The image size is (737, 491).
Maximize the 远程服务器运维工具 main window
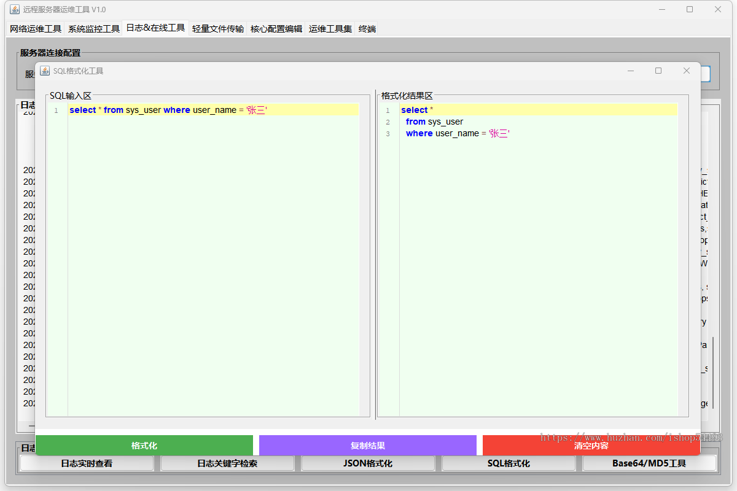690,9
